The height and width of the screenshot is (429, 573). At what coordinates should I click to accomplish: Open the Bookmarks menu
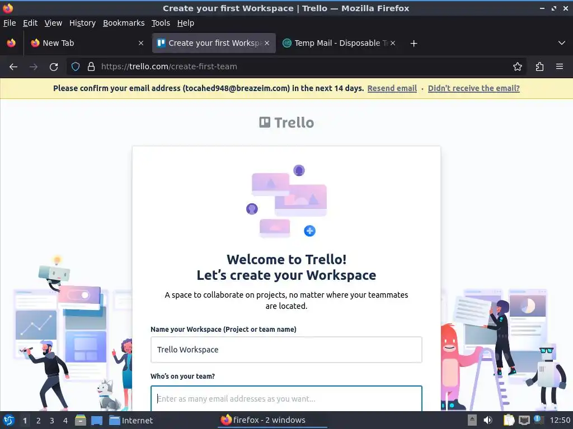(x=124, y=23)
